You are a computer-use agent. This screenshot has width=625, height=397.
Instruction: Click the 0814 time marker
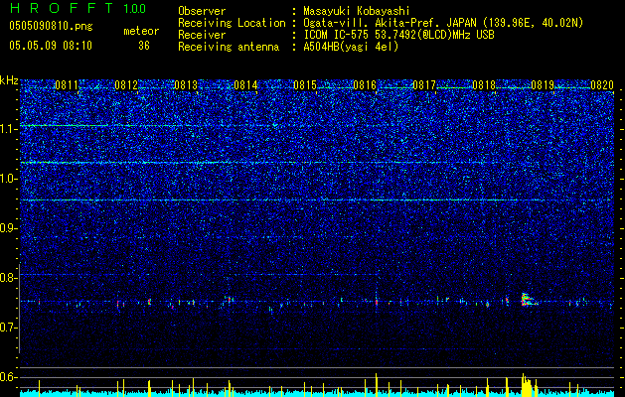pyautogui.click(x=245, y=84)
